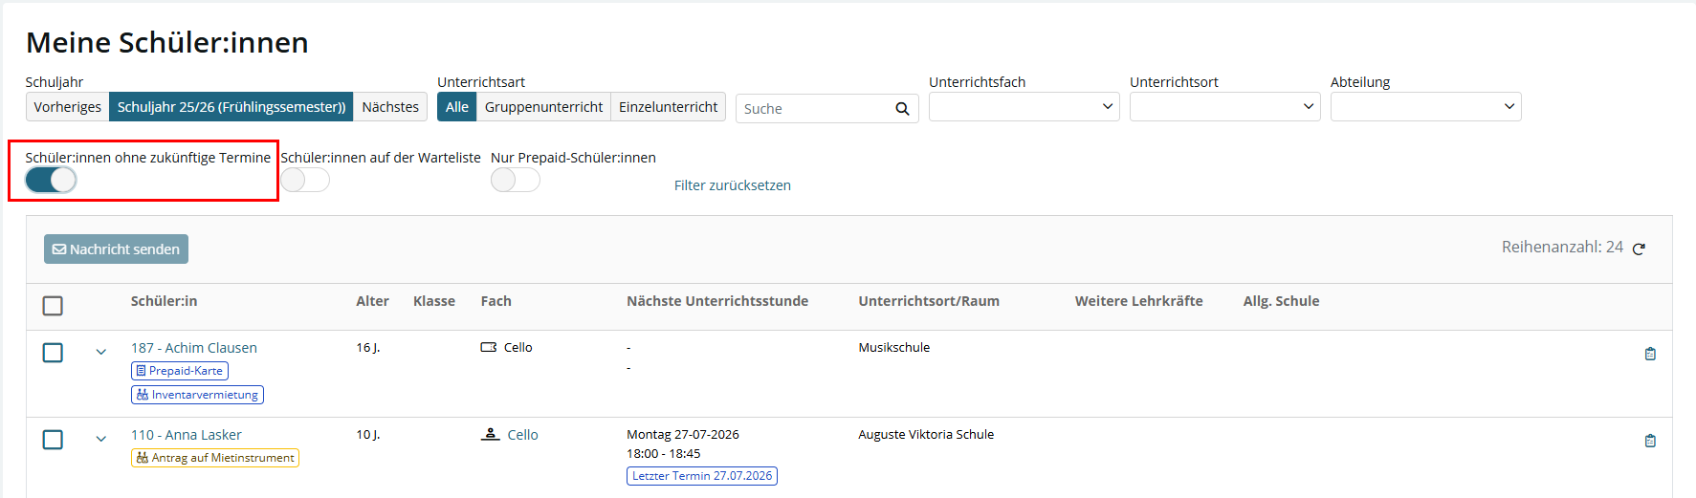Open the Unterrichtsfach dropdown
The height and width of the screenshot is (498, 1696).
[x=1024, y=107]
